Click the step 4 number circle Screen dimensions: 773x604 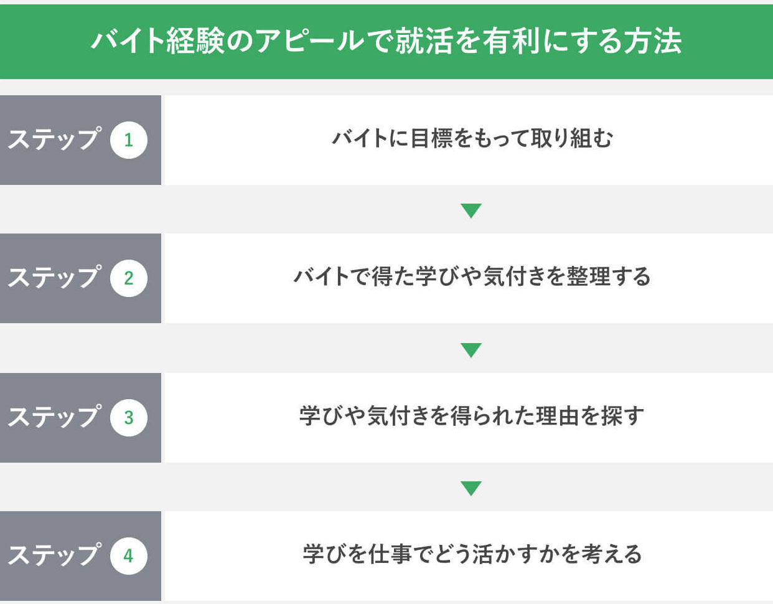(129, 555)
